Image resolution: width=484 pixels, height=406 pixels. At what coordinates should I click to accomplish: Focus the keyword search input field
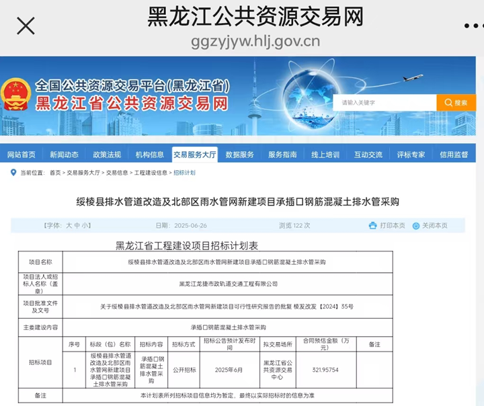click(x=385, y=102)
